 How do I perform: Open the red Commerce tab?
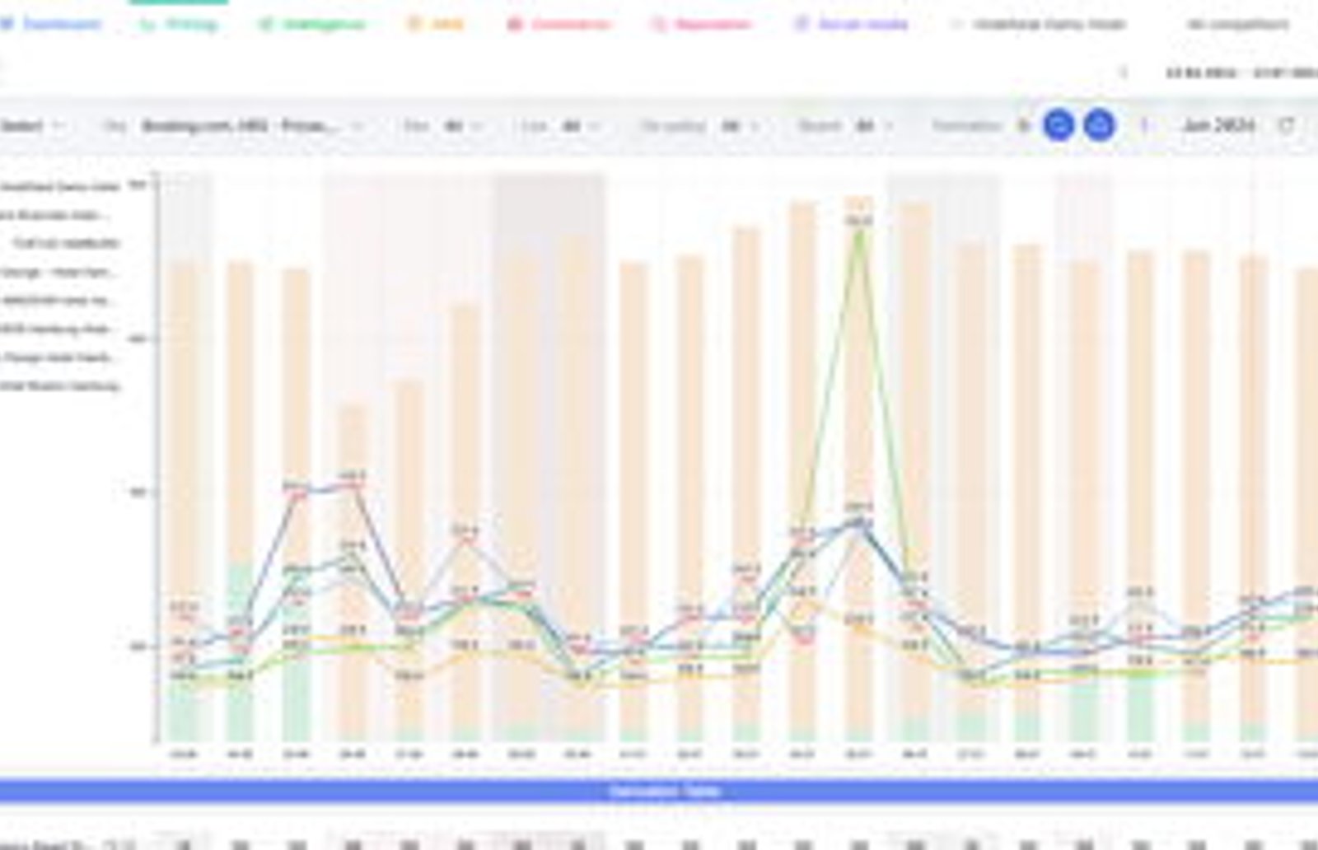pyautogui.click(x=559, y=24)
